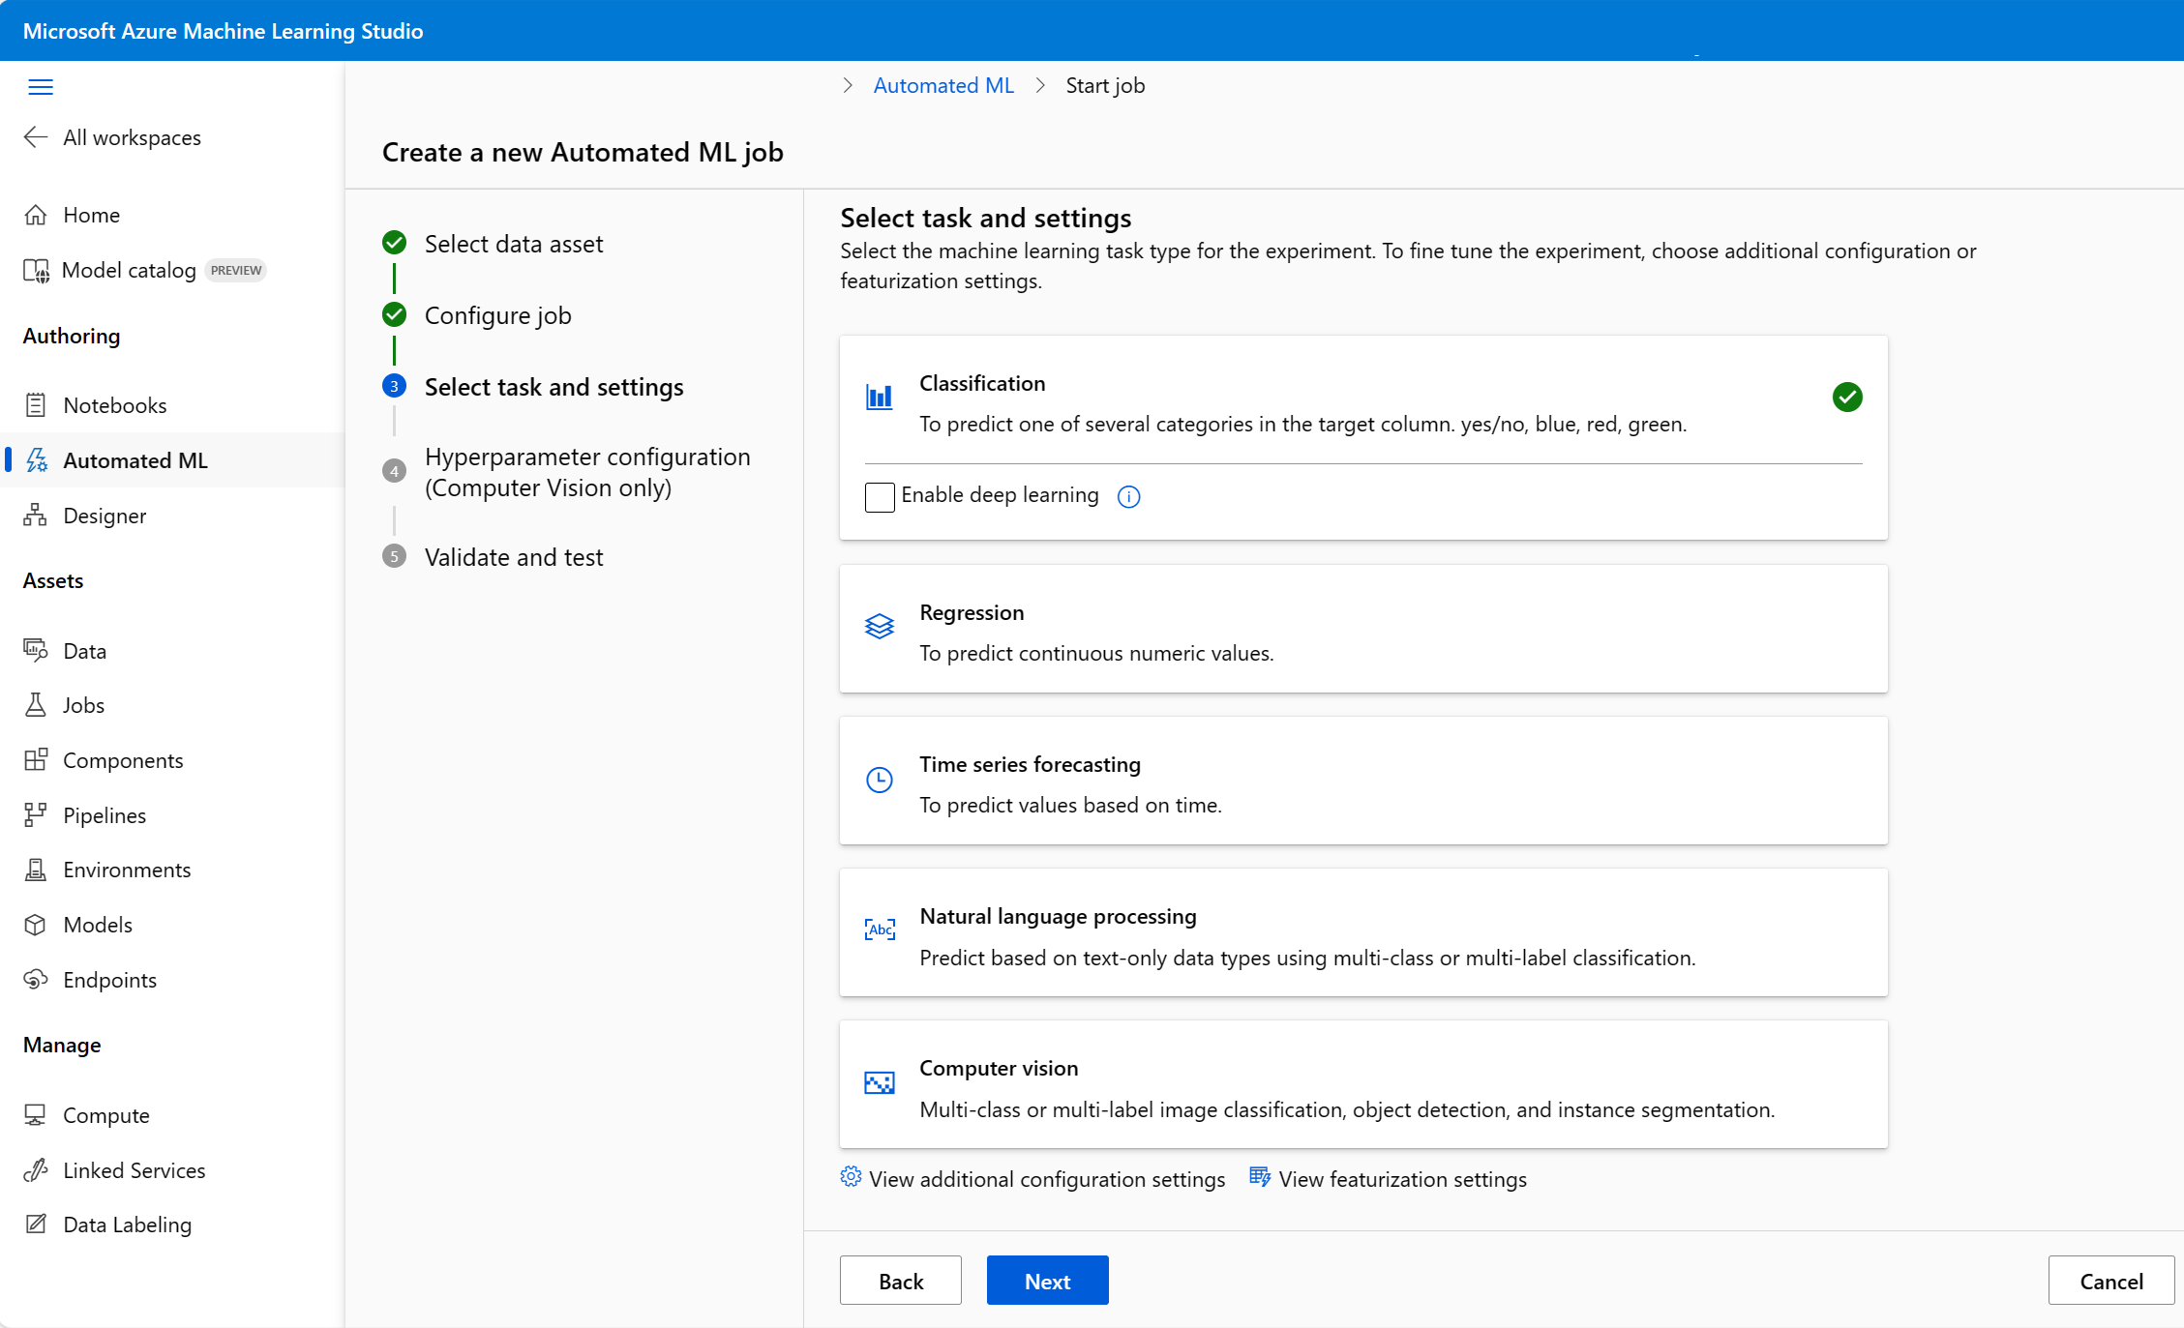Click the Computer vision image icon

[x=880, y=1082]
